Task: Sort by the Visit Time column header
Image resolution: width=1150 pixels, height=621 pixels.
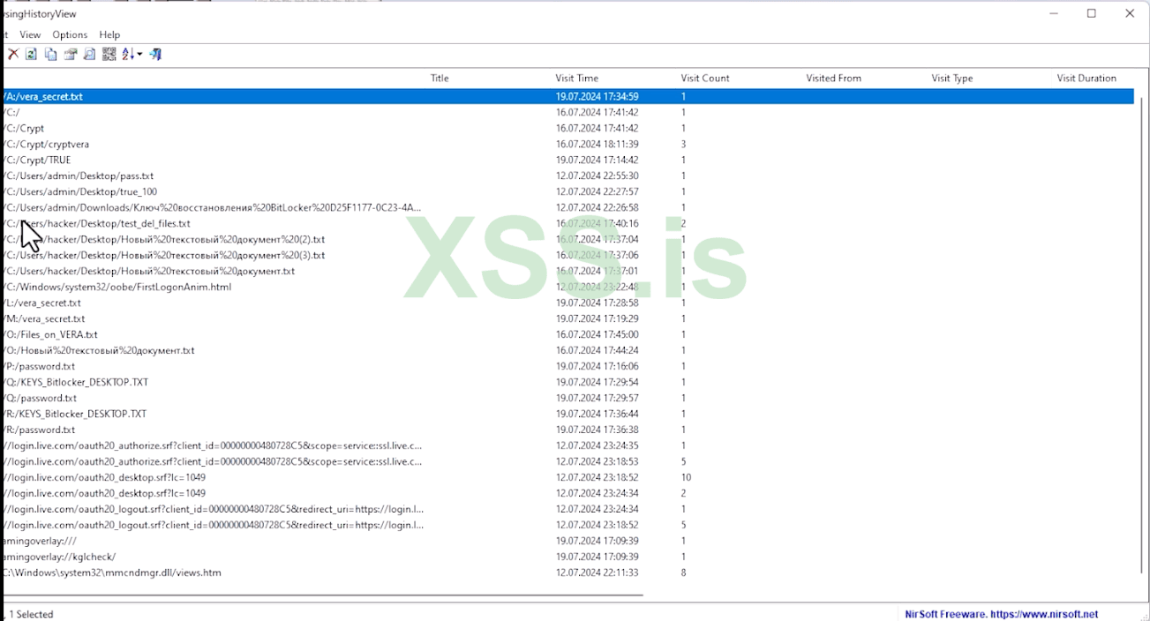Action: click(x=577, y=78)
